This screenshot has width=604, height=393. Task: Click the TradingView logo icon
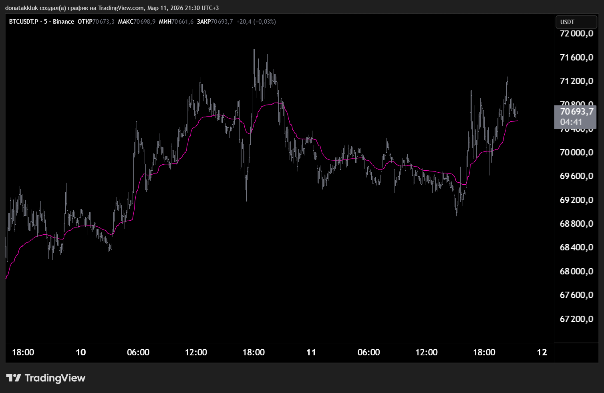(x=14, y=378)
